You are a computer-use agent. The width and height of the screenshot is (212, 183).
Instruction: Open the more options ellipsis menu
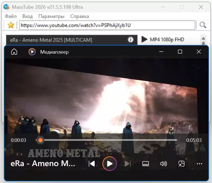(x=199, y=164)
